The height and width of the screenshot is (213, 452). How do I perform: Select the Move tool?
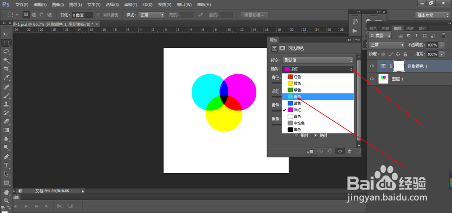tap(6, 34)
